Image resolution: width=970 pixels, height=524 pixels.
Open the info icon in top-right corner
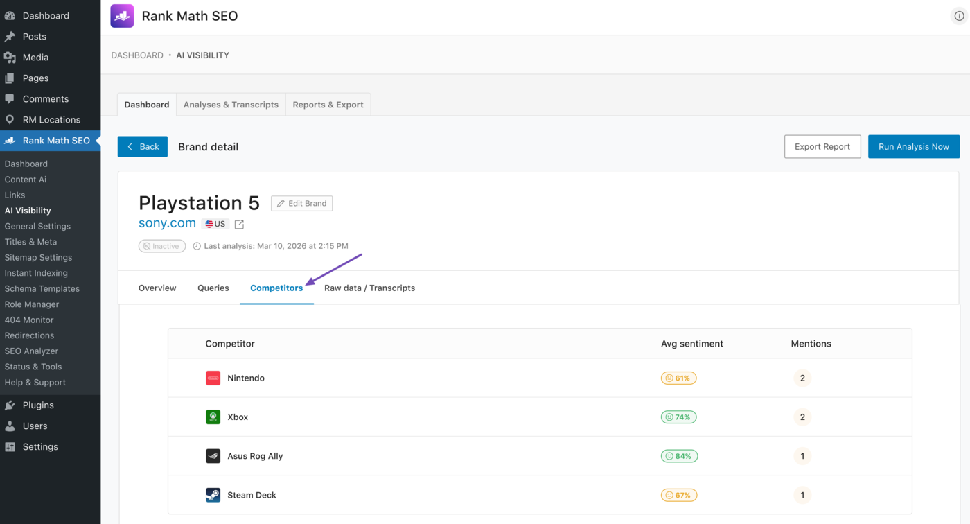point(959,16)
